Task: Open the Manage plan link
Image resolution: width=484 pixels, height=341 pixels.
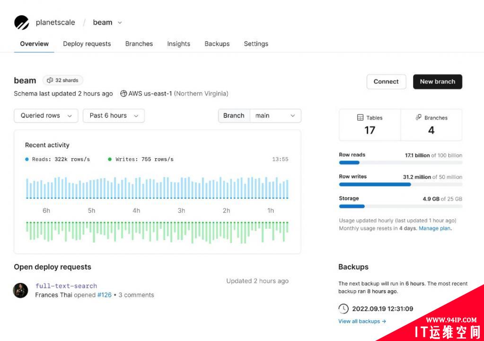Action: tap(435, 228)
